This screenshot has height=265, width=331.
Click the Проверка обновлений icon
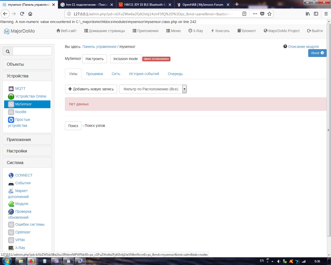(x=11, y=211)
